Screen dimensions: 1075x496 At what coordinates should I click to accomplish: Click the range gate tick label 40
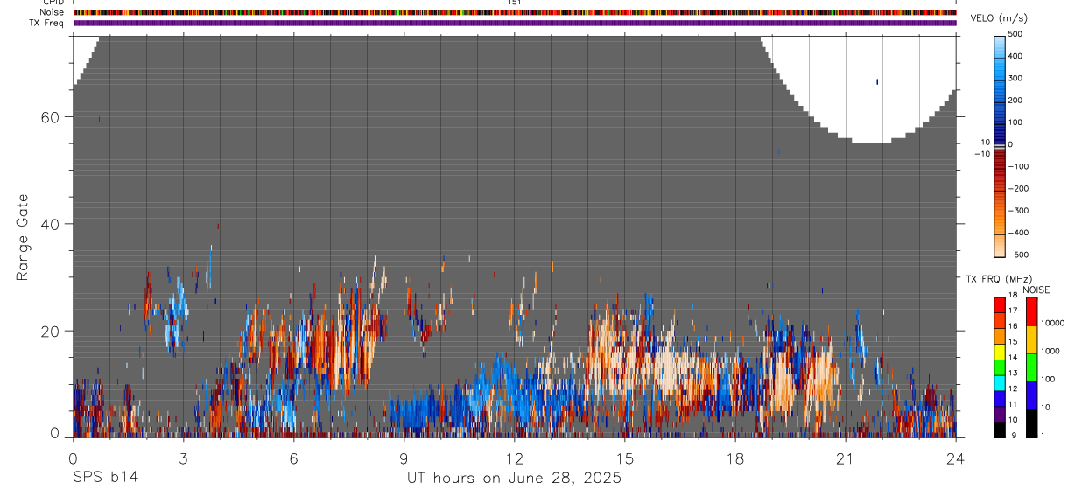(50, 224)
